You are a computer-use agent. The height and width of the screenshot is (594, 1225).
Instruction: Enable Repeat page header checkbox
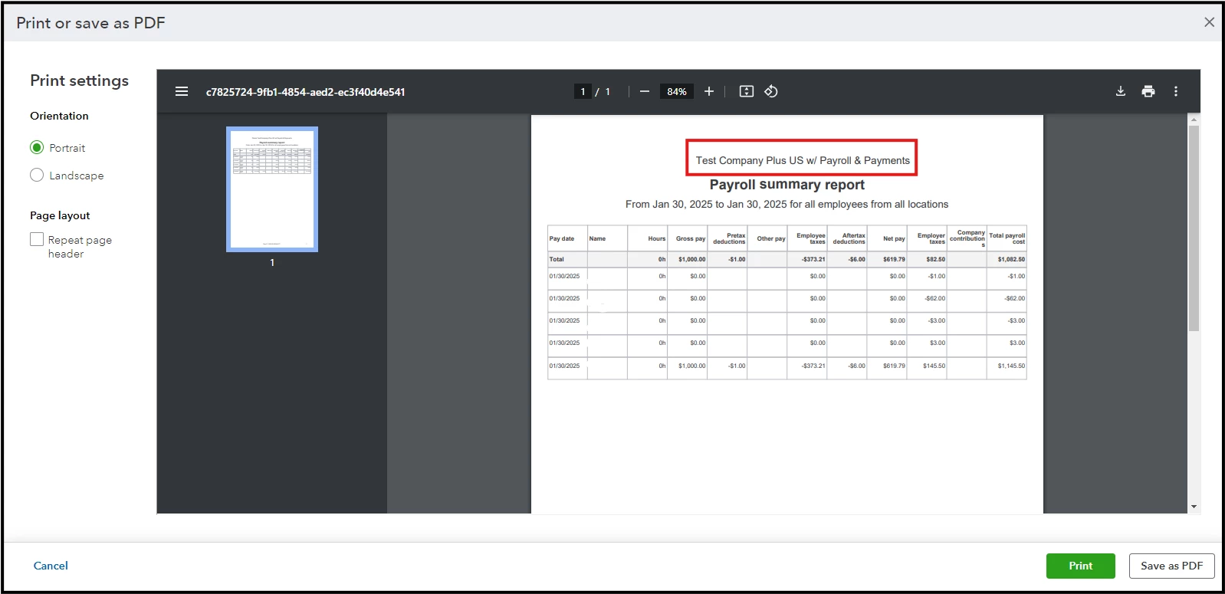[37, 239]
